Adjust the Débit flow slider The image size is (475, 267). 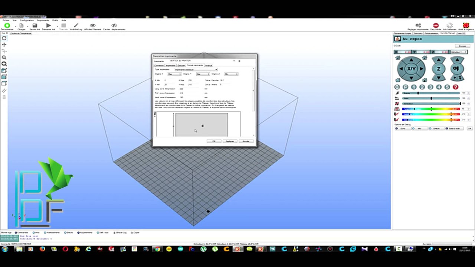click(431, 98)
